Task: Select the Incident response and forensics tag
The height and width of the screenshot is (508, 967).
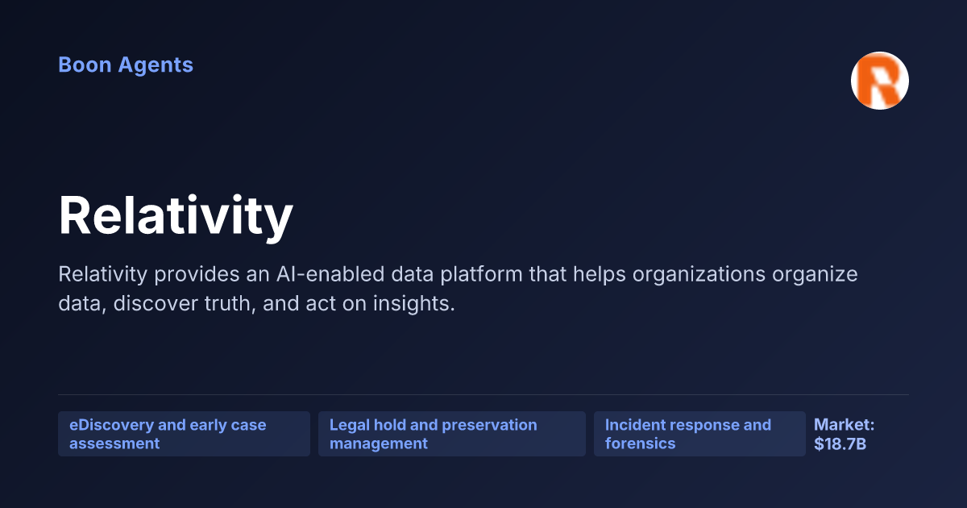Action: tap(699, 434)
